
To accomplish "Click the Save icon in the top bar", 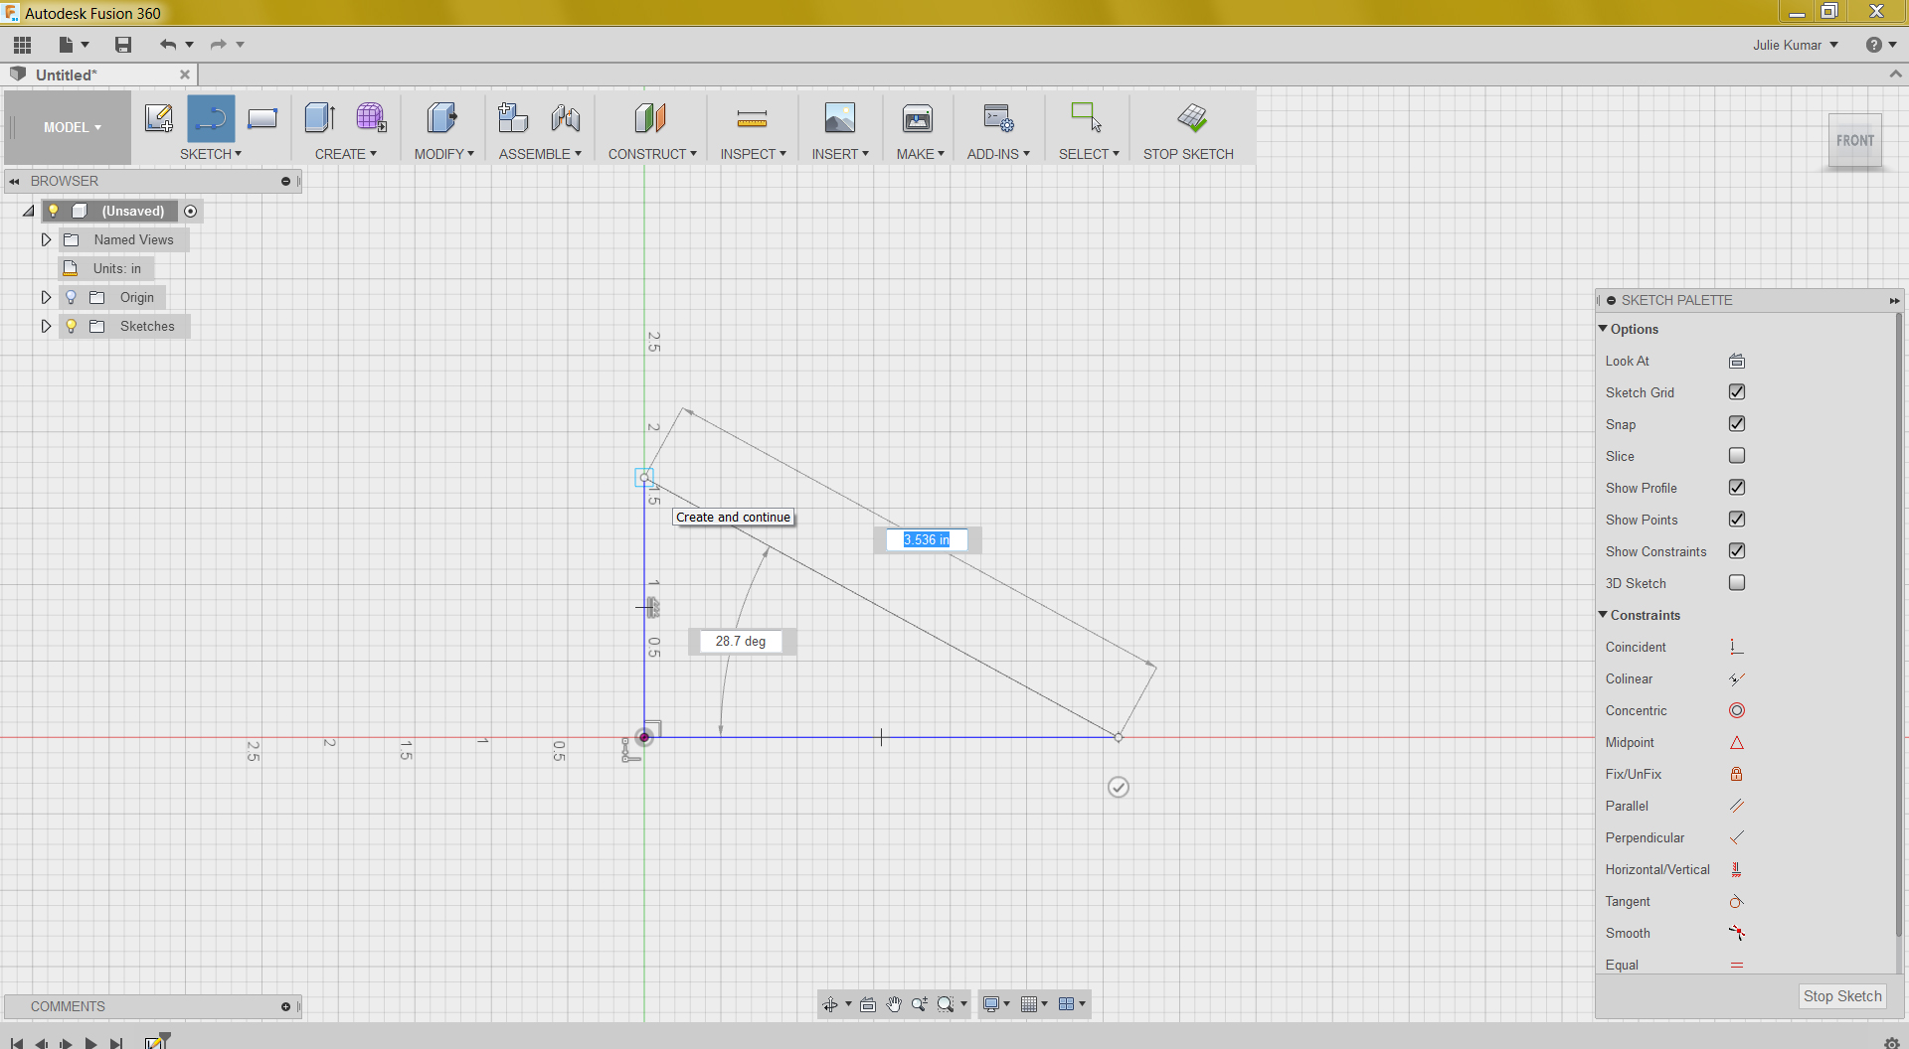I will pos(123,45).
